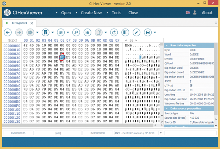Click the DWord value 0xDE84B5DE
Viewport: 220px width, 149px height.
(x=197, y=59)
